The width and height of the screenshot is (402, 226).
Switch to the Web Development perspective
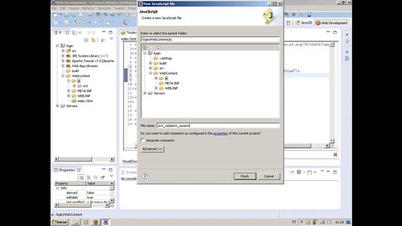pos(332,23)
